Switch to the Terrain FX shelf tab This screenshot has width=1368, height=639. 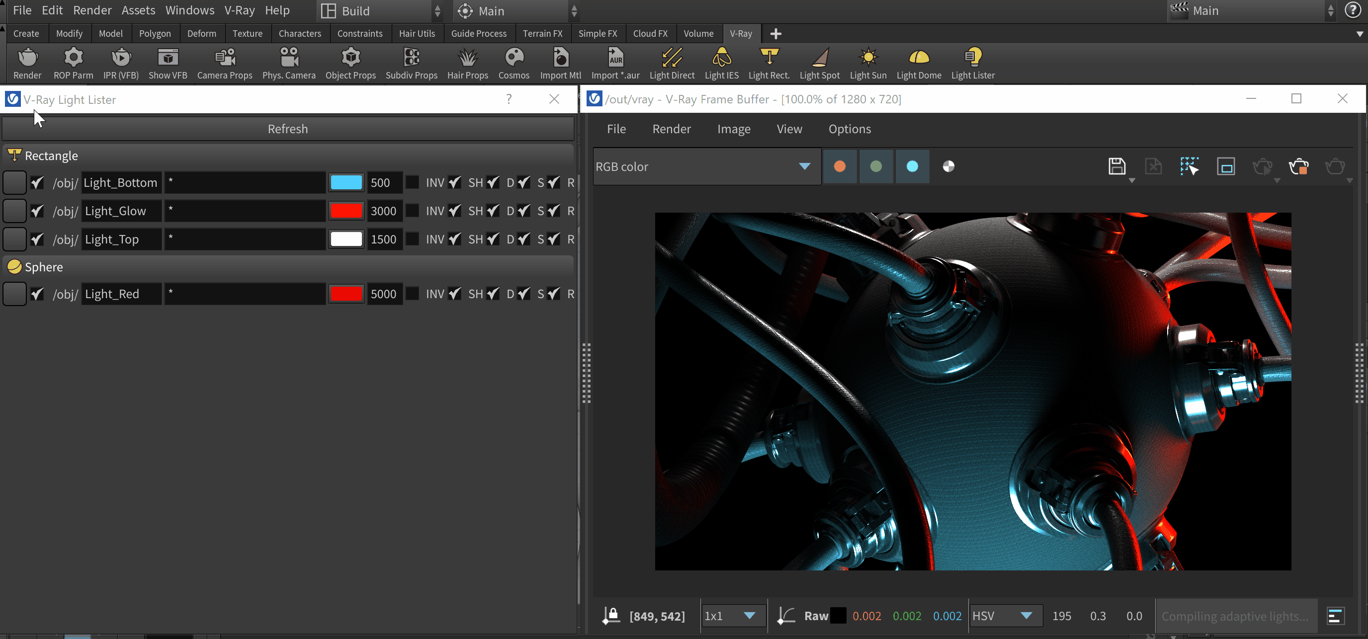[542, 33]
